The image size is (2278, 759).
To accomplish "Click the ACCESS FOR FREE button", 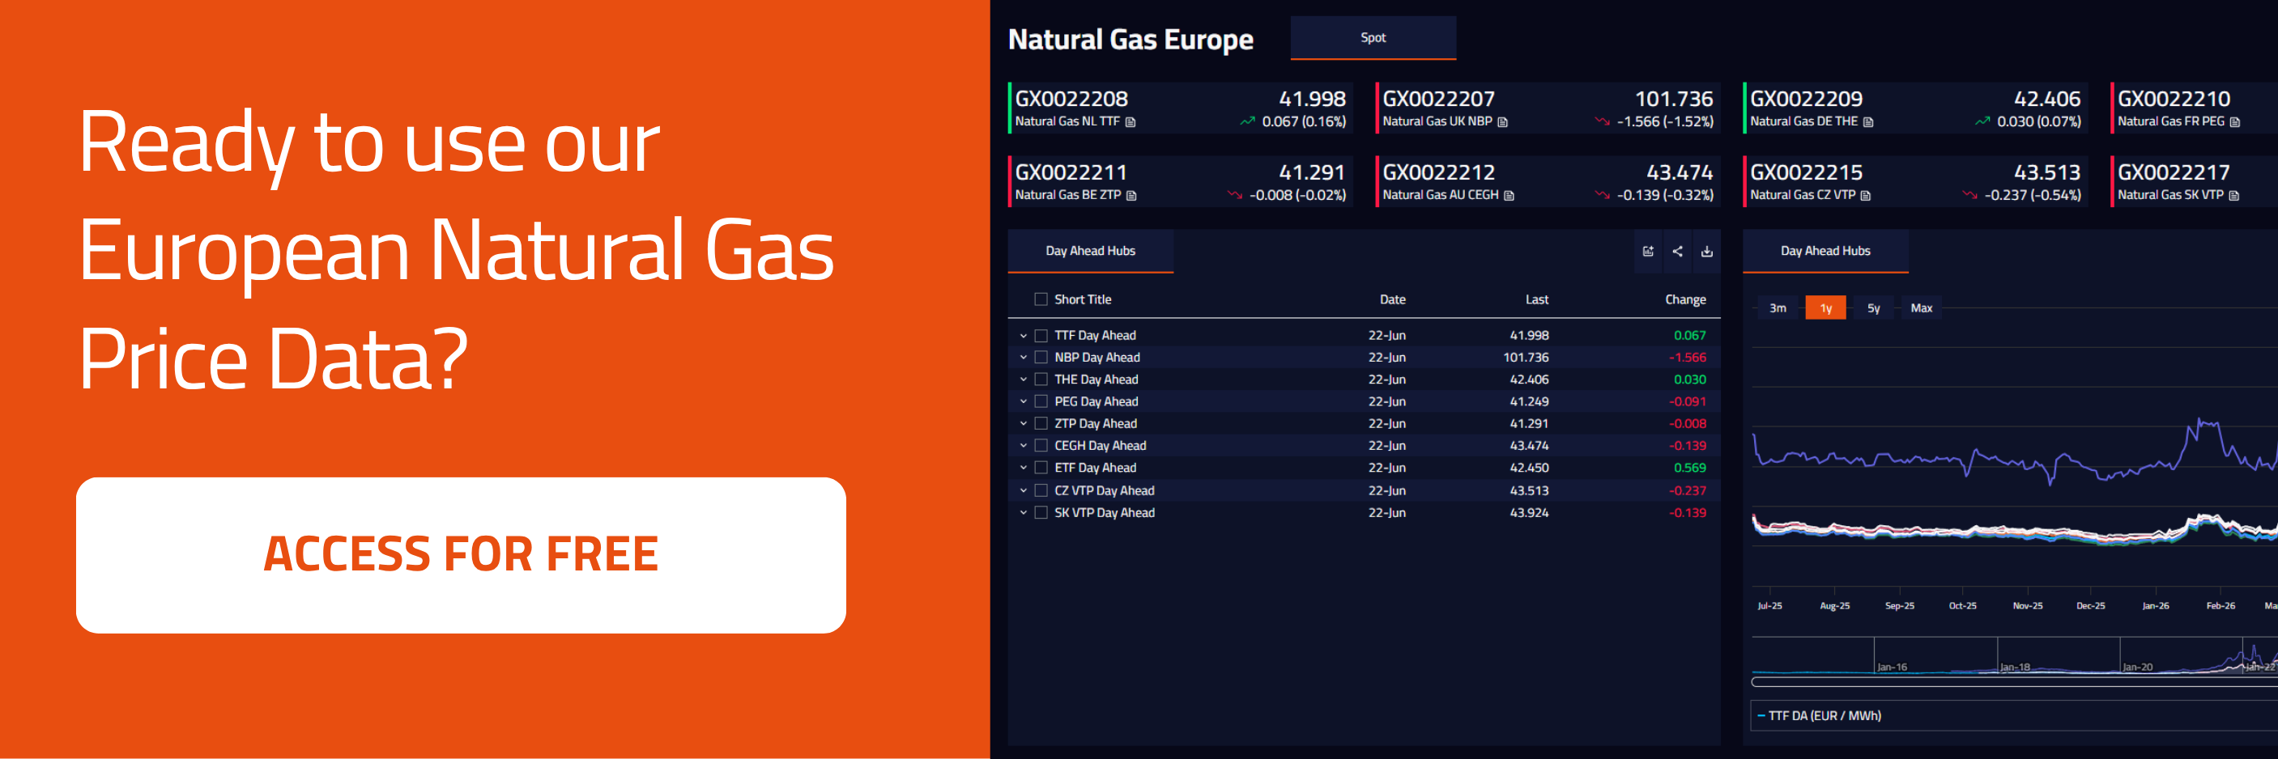I will [x=461, y=555].
